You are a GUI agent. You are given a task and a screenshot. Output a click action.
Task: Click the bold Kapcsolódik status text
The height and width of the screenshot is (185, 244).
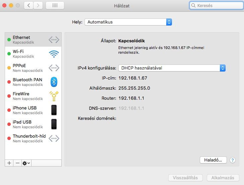(131, 41)
